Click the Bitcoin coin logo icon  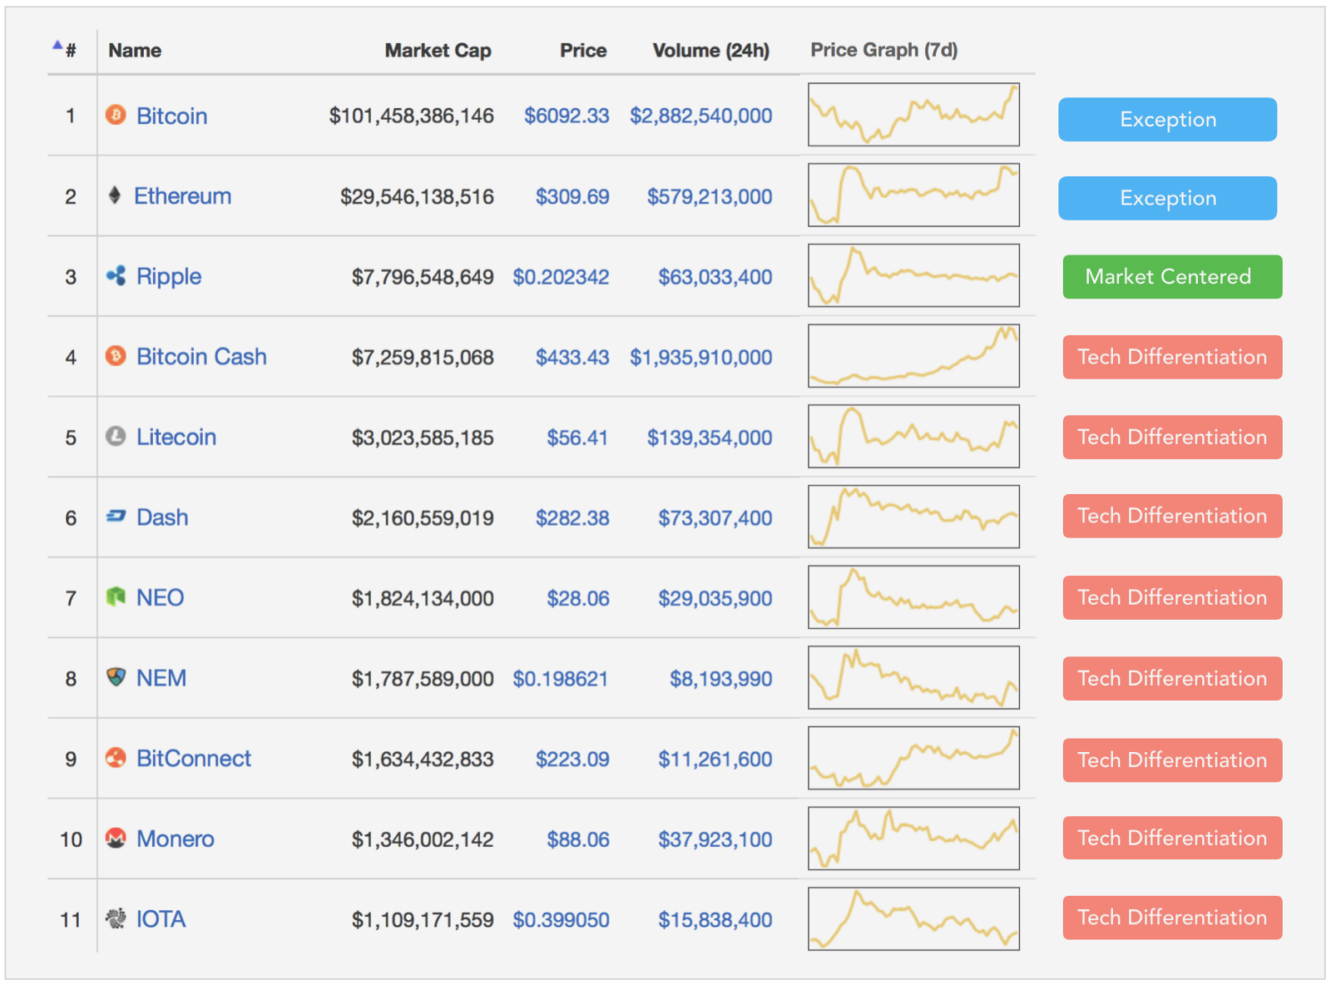116,115
